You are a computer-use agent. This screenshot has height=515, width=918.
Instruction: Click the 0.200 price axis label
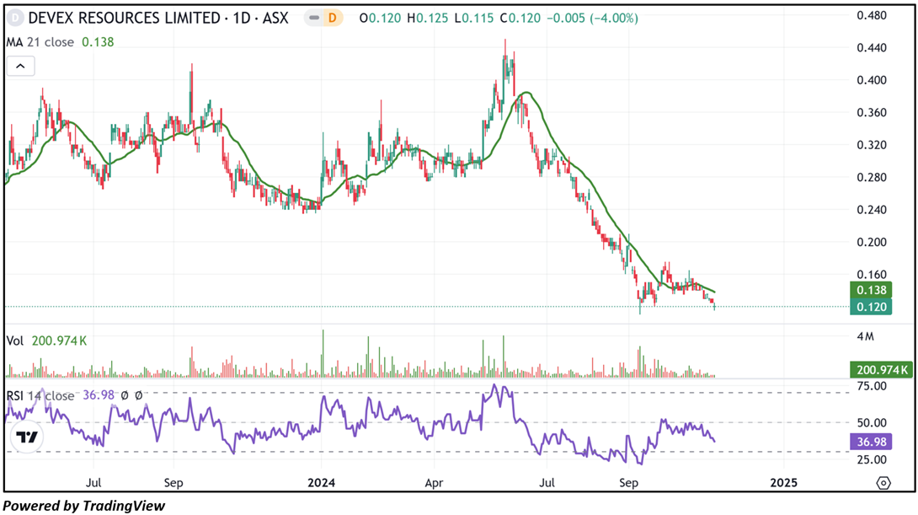pyautogui.click(x=872, y=242)
